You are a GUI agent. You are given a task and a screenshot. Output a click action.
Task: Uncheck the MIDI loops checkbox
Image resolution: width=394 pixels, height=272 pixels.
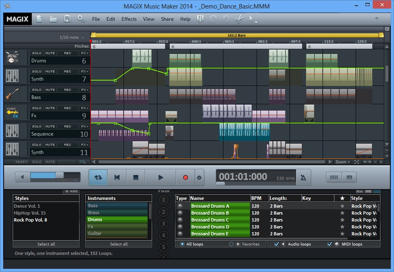click(x=330, y=244)
